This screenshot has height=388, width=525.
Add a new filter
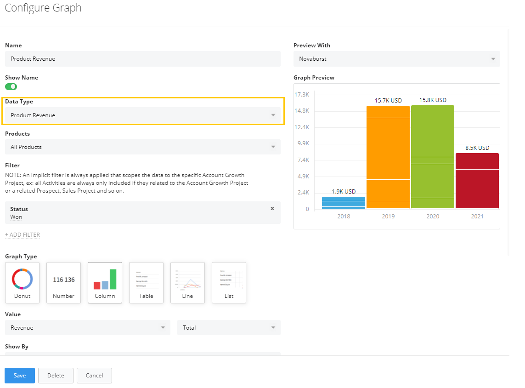(x=22, y=234)
